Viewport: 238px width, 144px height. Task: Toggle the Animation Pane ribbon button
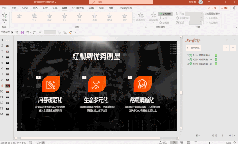click(165, 14)
